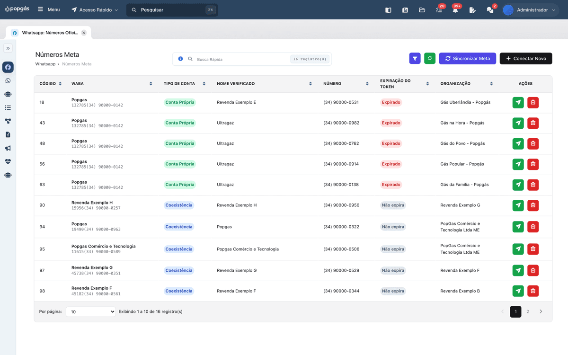Click the document edit pen icon in top bar
Screen dimensions: 568x355
click(472, 10)
